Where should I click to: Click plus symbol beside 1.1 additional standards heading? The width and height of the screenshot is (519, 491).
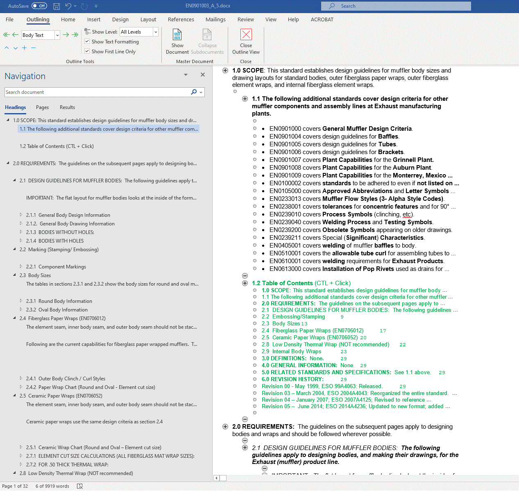(x=245, y=99)
